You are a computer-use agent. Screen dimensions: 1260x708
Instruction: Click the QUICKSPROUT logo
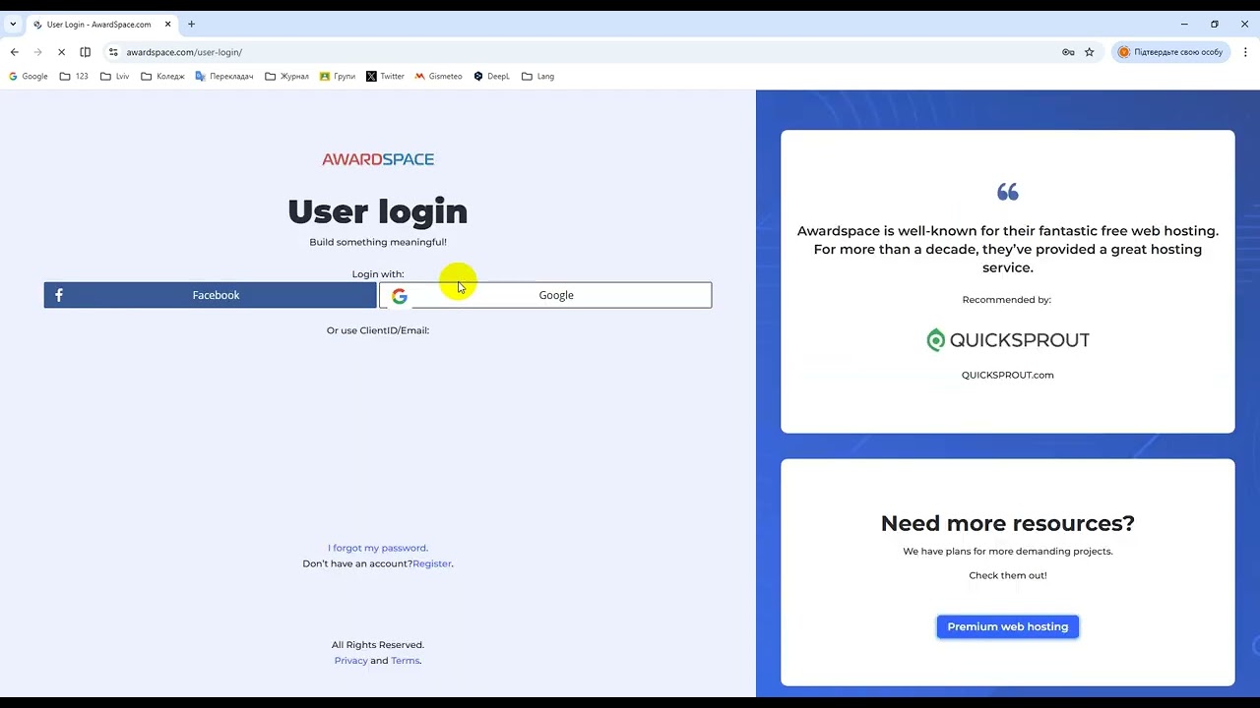(x=1007, y=340)
